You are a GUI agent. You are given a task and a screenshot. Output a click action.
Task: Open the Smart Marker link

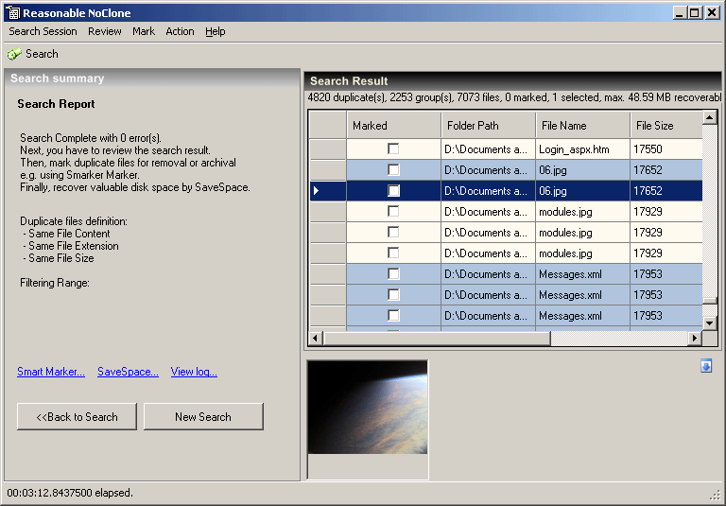(51, 372)
